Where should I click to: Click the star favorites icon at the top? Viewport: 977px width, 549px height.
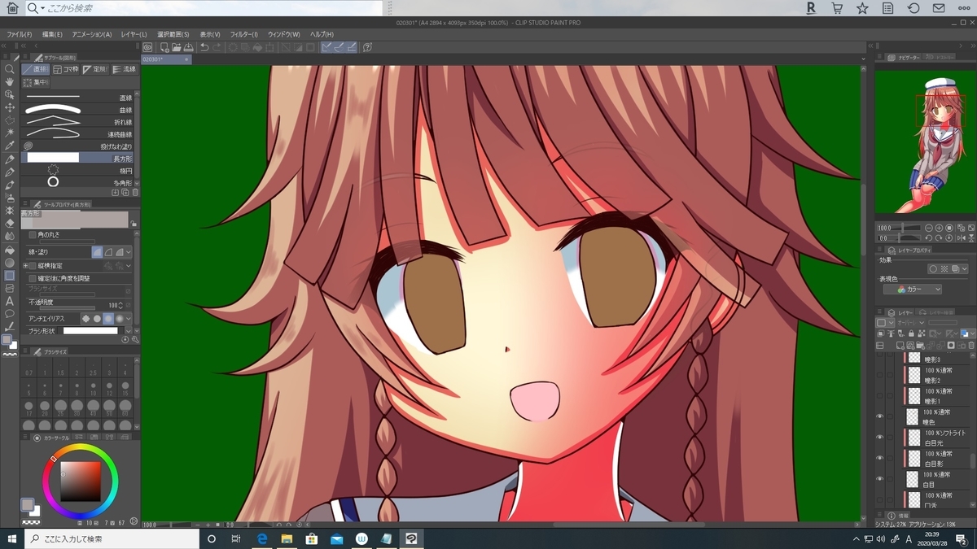point(862,8)
